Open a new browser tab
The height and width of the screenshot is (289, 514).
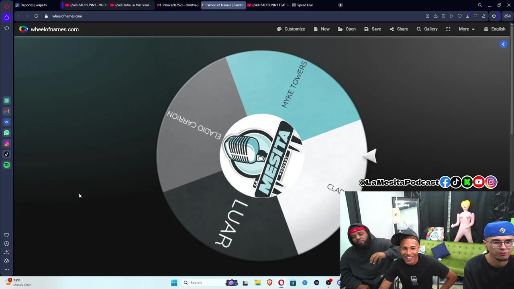(x=340, y=5)
